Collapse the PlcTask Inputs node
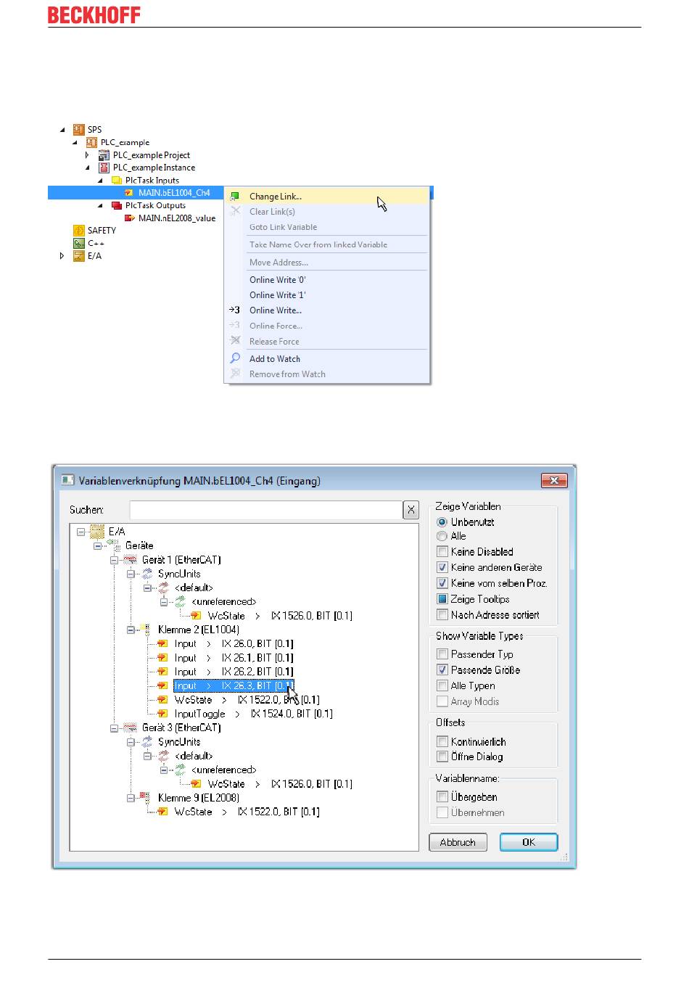 (100, 181)
